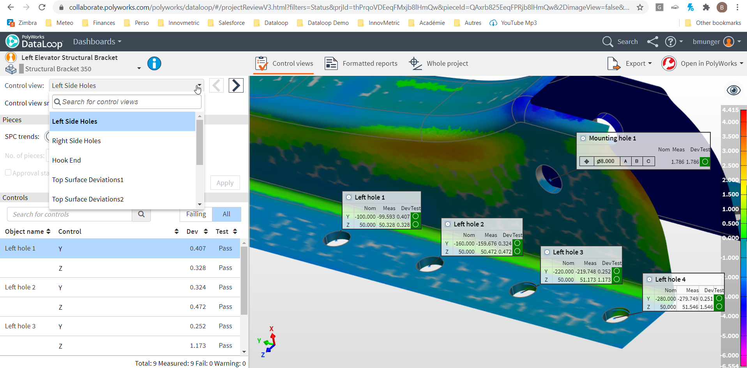Open the help question mark icon
The width and height of the screenshot is (747, 368).
670,42
